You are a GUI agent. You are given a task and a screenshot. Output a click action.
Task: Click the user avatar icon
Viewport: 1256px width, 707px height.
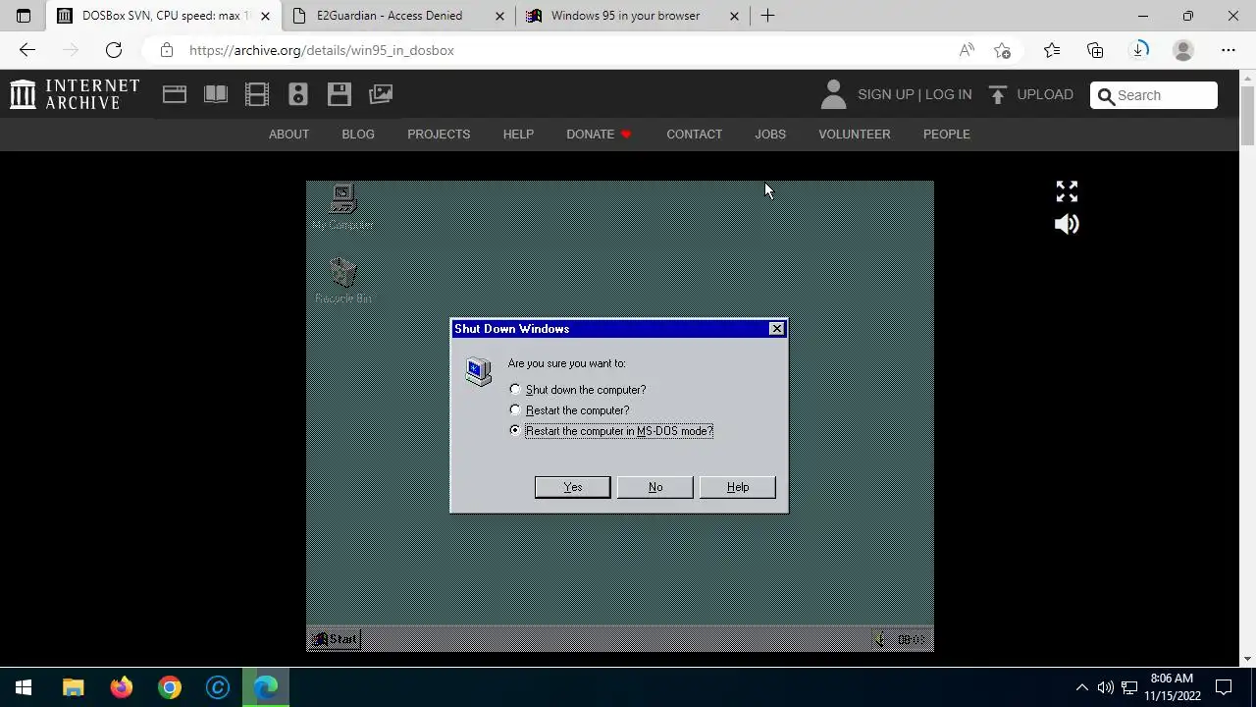(x=833, y=94)
